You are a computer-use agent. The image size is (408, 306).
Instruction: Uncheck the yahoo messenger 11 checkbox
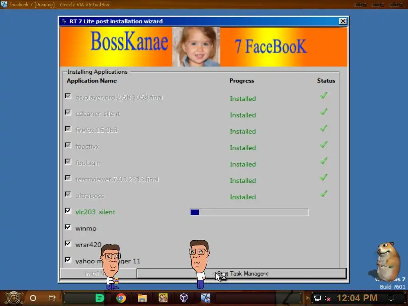click(68, 260)
